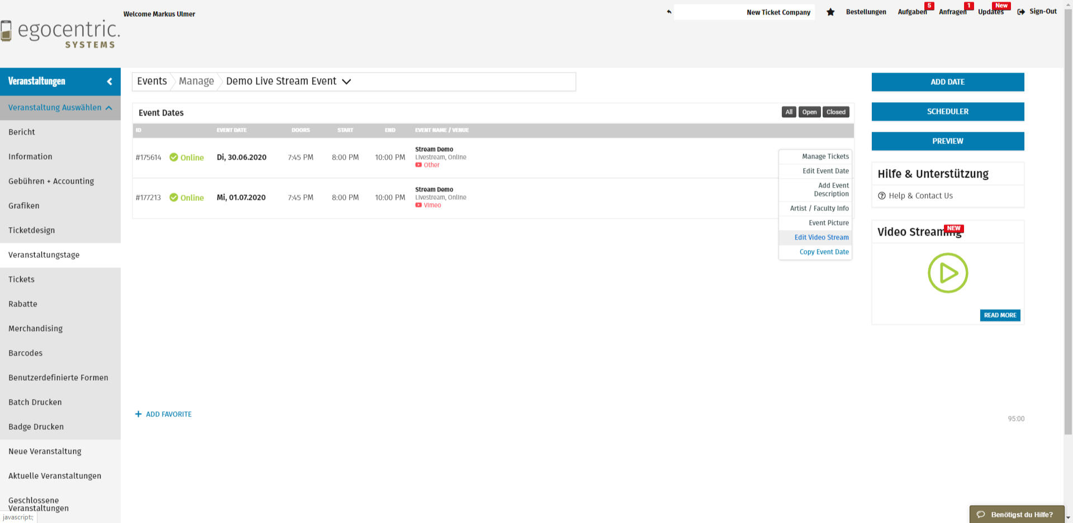Filter event dates to Open
The image size is (1073, 523).
point(809,112)
